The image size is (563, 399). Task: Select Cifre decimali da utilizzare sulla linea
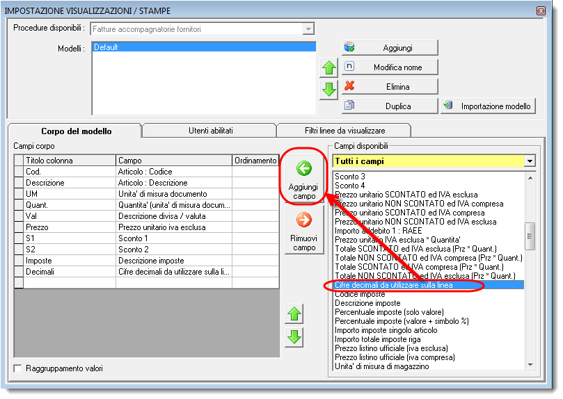click(429, 285)
